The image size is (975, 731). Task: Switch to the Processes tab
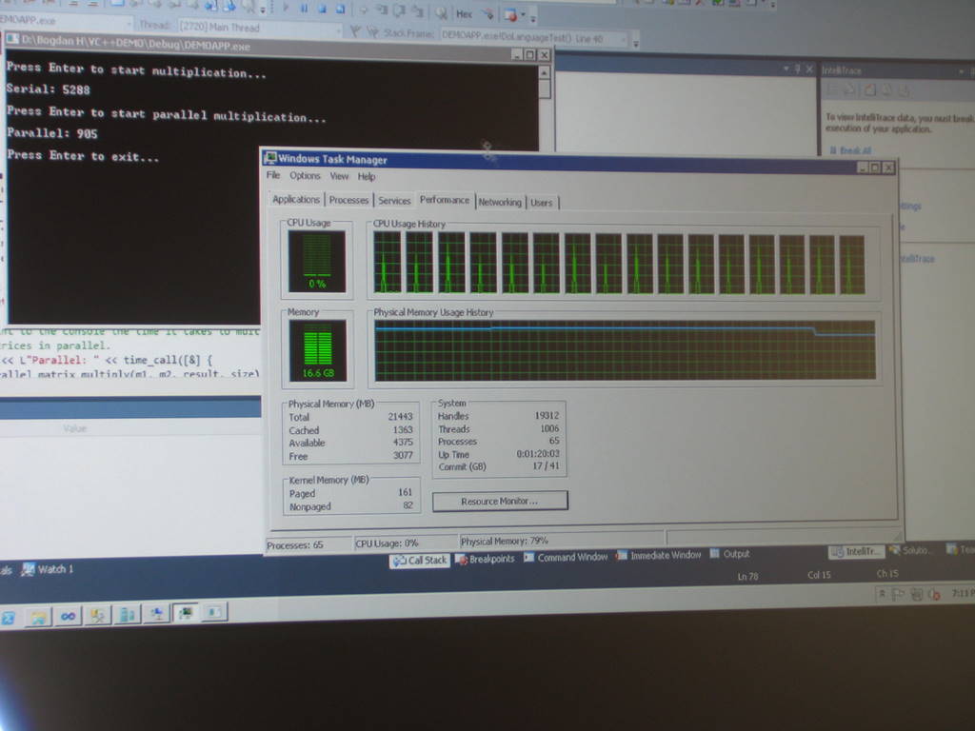click(348, 200)
